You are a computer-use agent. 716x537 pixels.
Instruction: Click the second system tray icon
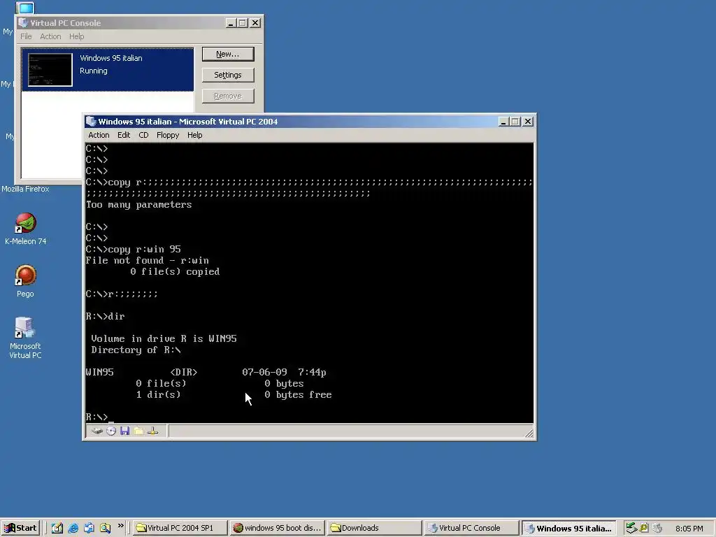(x=644, y=528)
